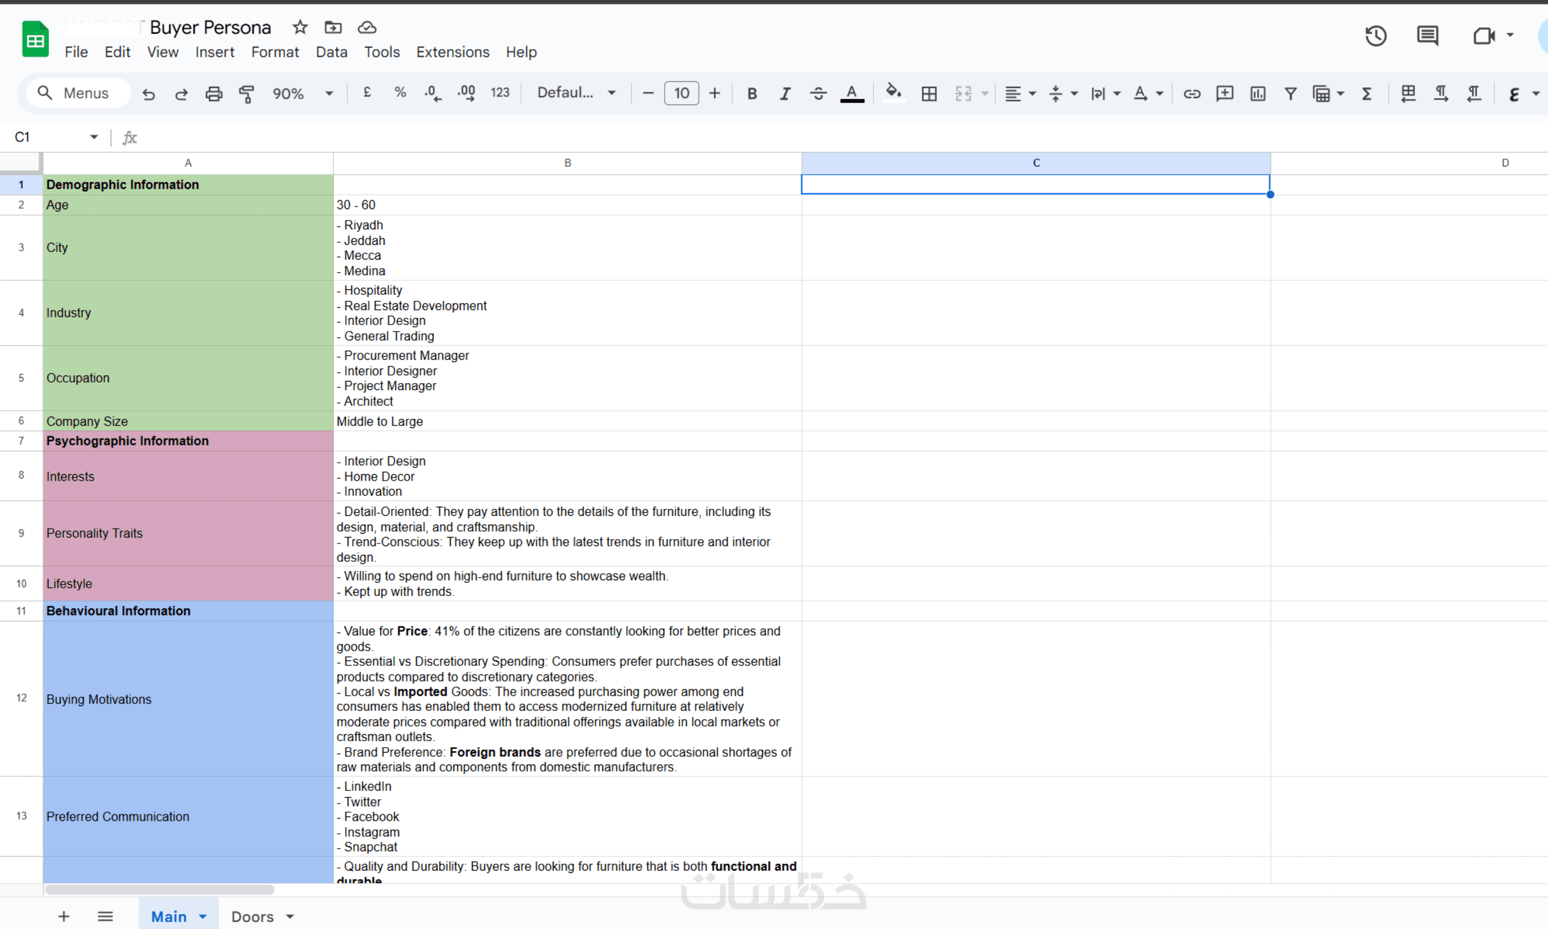Increase font size with plus button
The width and height of the screenshot is (1548, 929).
(715, 94)
